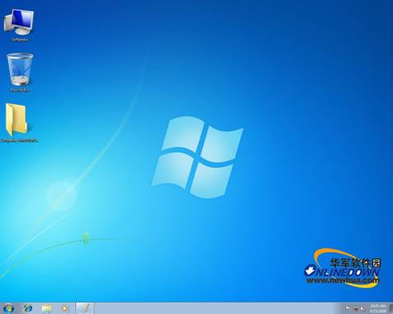Click the www.newhua.com watermark text
The width and height of the screenshot is (393, 314).
click(x=343, y=281)
